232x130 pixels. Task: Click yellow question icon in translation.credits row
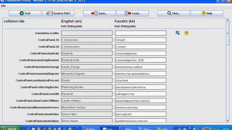click(186, 33)
